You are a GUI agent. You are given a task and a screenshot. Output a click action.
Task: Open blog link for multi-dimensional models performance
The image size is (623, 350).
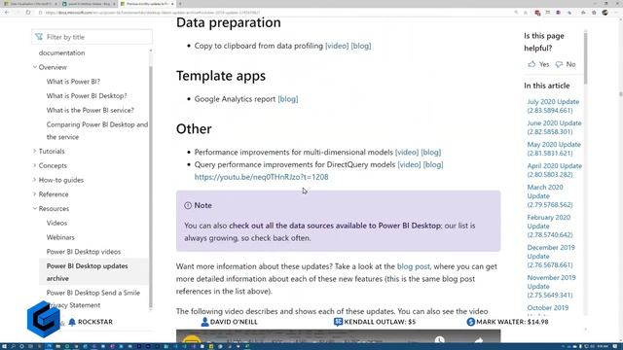(x=431, y=152)
